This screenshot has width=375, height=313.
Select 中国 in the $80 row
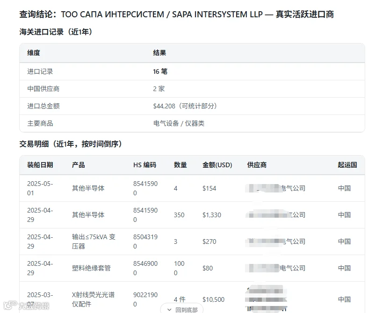(344, 268)
